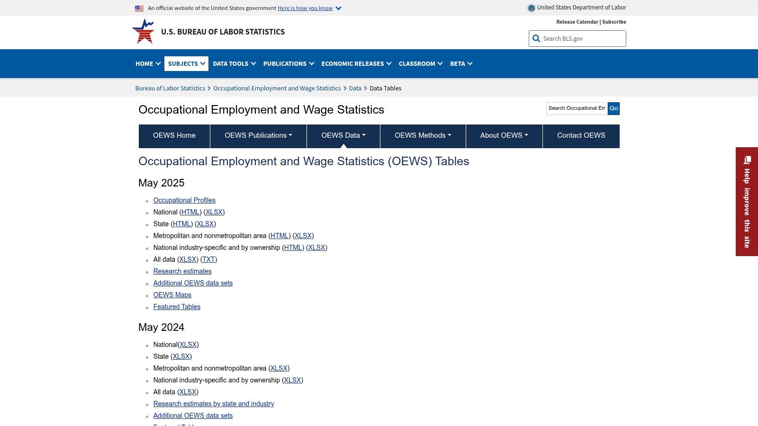Open May 2025 National HTML link
Screen dimensions: 758x426
[x=190, y=212]
